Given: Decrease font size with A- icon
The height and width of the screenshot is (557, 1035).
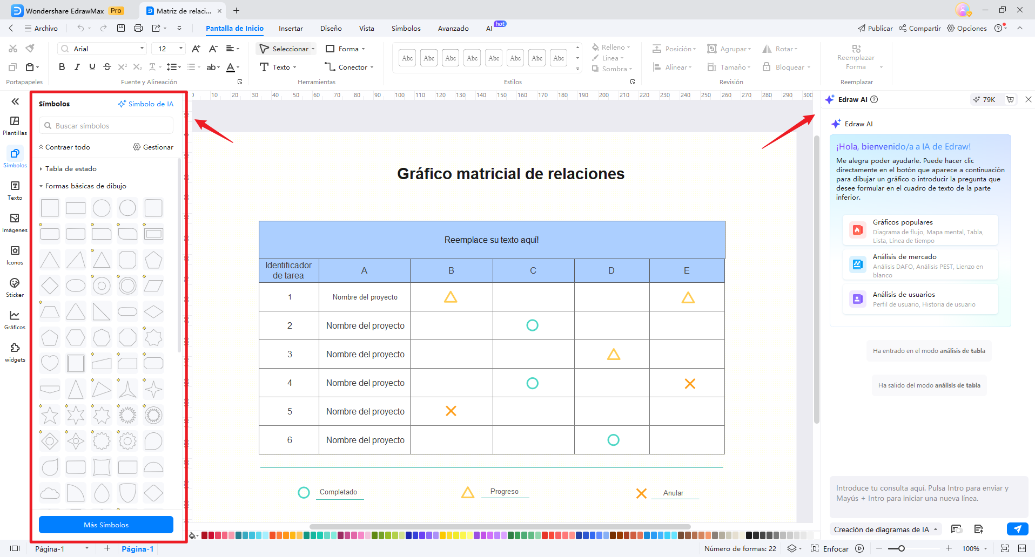Looking at the screenshot, I should tap(213, 49).
